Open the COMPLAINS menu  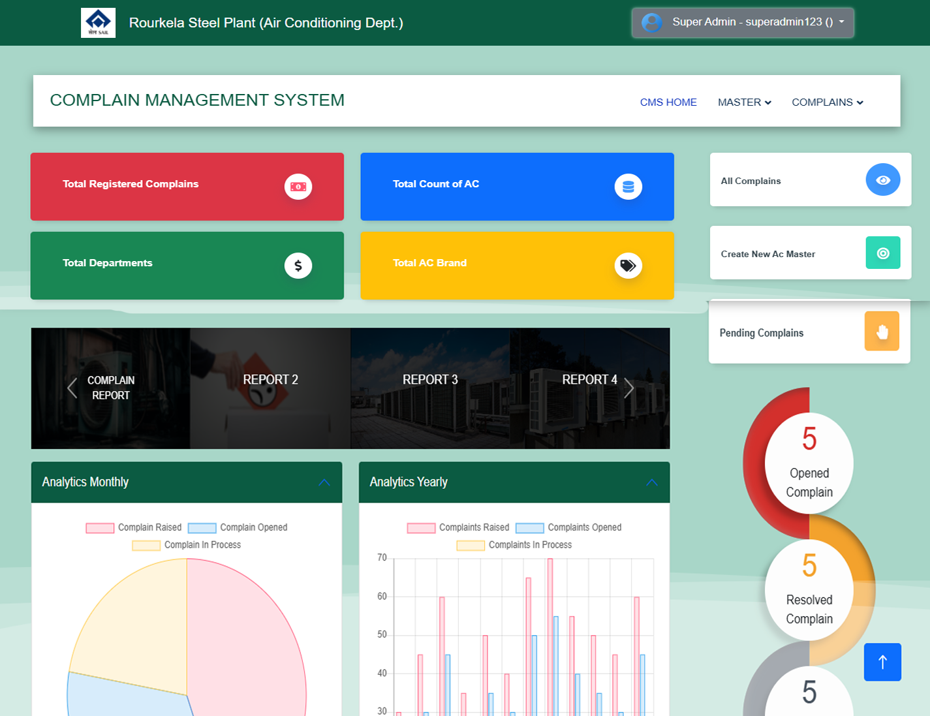827,102
